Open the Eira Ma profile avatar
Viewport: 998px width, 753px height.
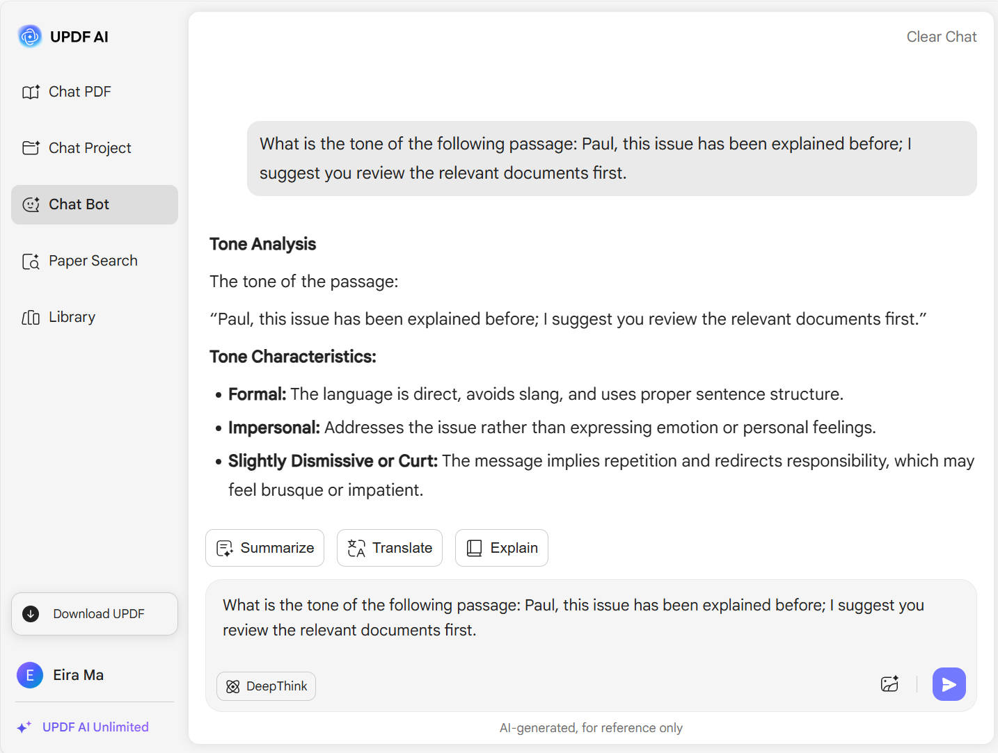pyautogui.click(x=30, y=675)
